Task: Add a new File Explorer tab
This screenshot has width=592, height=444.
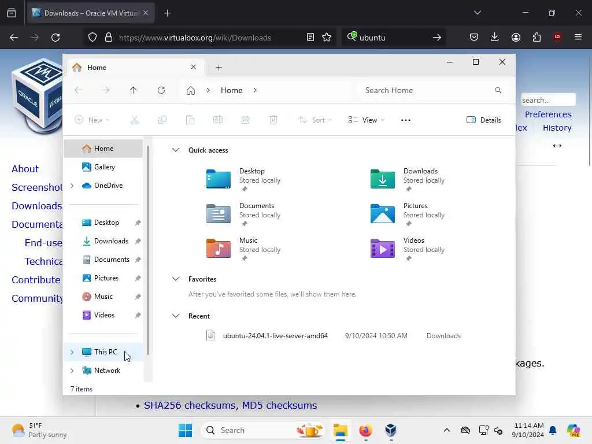Action: click(x=219, y=68)
